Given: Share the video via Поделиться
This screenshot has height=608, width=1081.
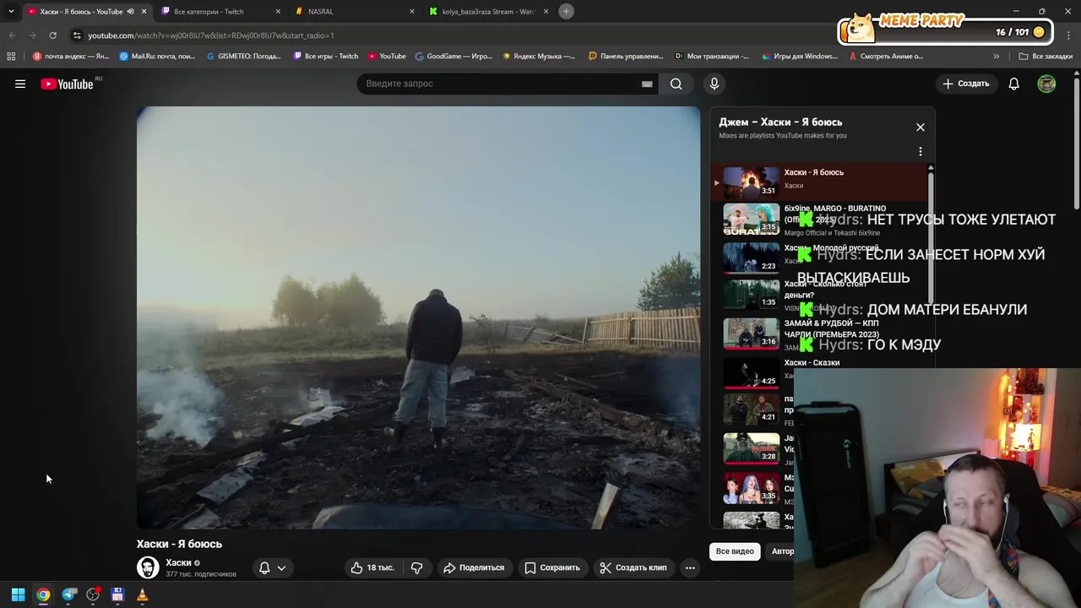Looking at the screenshot, I should coord(474,567).
